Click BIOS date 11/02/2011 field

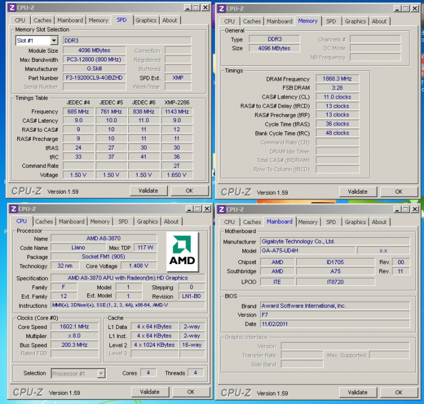pyautogui.click(x=335, y=324)
